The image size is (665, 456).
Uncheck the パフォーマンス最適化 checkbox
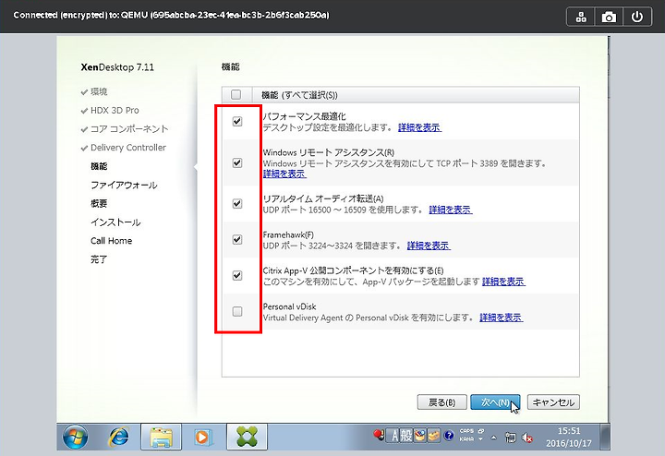click(237, 122)
